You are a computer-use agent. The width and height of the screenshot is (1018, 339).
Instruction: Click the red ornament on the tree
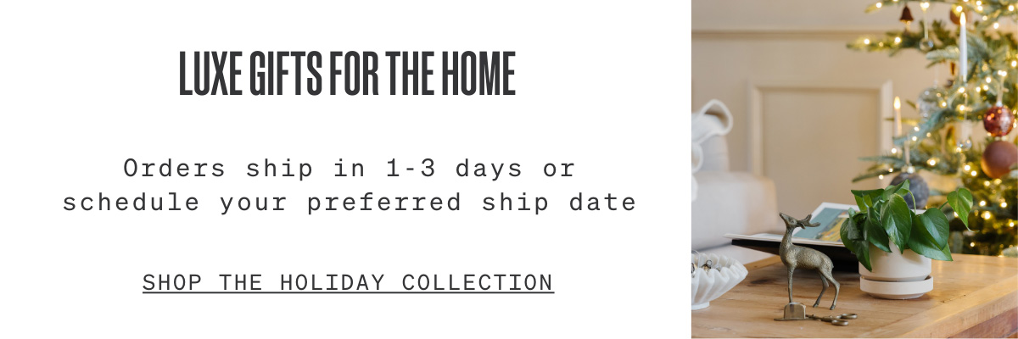pyautogui.click(x=998, y=120)
